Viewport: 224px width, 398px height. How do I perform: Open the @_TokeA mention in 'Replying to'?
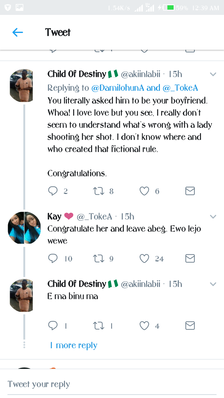180,88
